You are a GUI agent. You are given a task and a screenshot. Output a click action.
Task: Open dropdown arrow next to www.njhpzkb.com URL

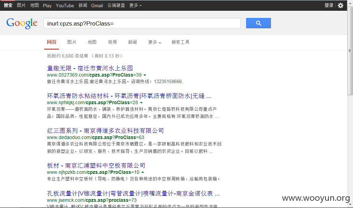click(142, 172)
